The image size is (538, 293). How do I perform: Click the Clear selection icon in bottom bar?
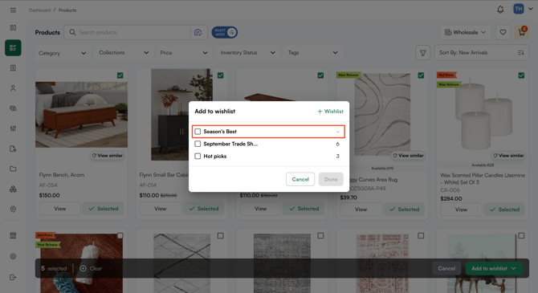[x=83, y=268]
